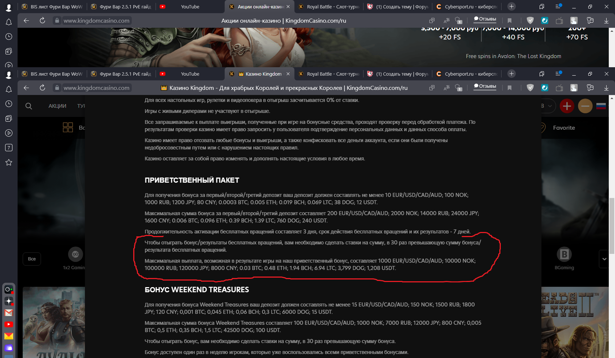Expand the providers list chevron on the right
Screen dimensions: 615x358
604,259
